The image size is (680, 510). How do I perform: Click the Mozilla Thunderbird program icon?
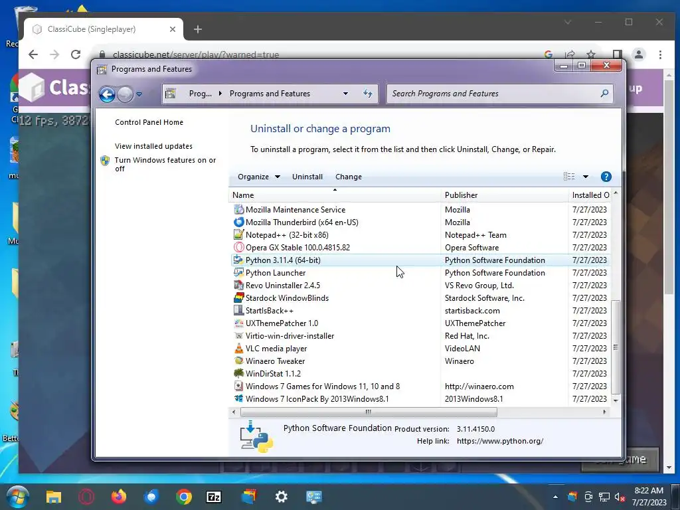point(238,222)
